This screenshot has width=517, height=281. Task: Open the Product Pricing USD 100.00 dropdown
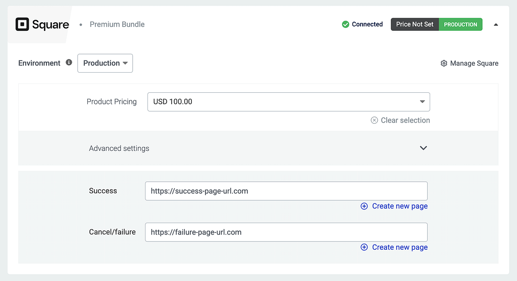288,102
